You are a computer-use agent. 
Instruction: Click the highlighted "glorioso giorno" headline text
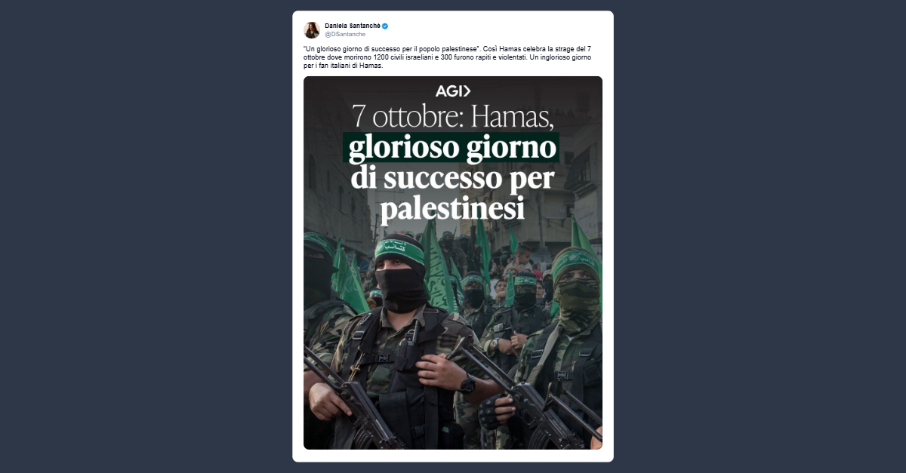[451, 147]
